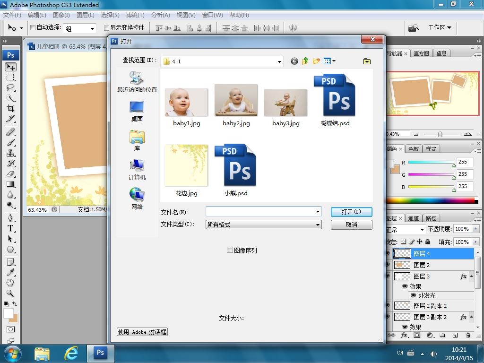484x363 pixels.
Task: Select the Gradient tool
Action: (x=10, y=184)
